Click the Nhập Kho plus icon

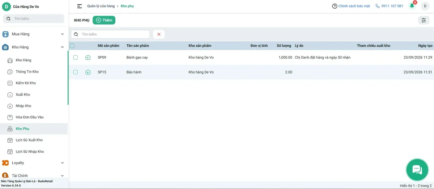coord(10,106)
